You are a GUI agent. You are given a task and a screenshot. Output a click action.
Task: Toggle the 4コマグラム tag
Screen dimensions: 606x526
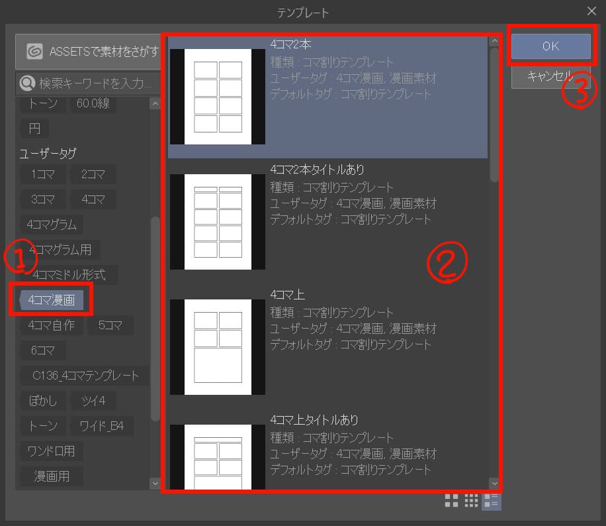[52, 225]
